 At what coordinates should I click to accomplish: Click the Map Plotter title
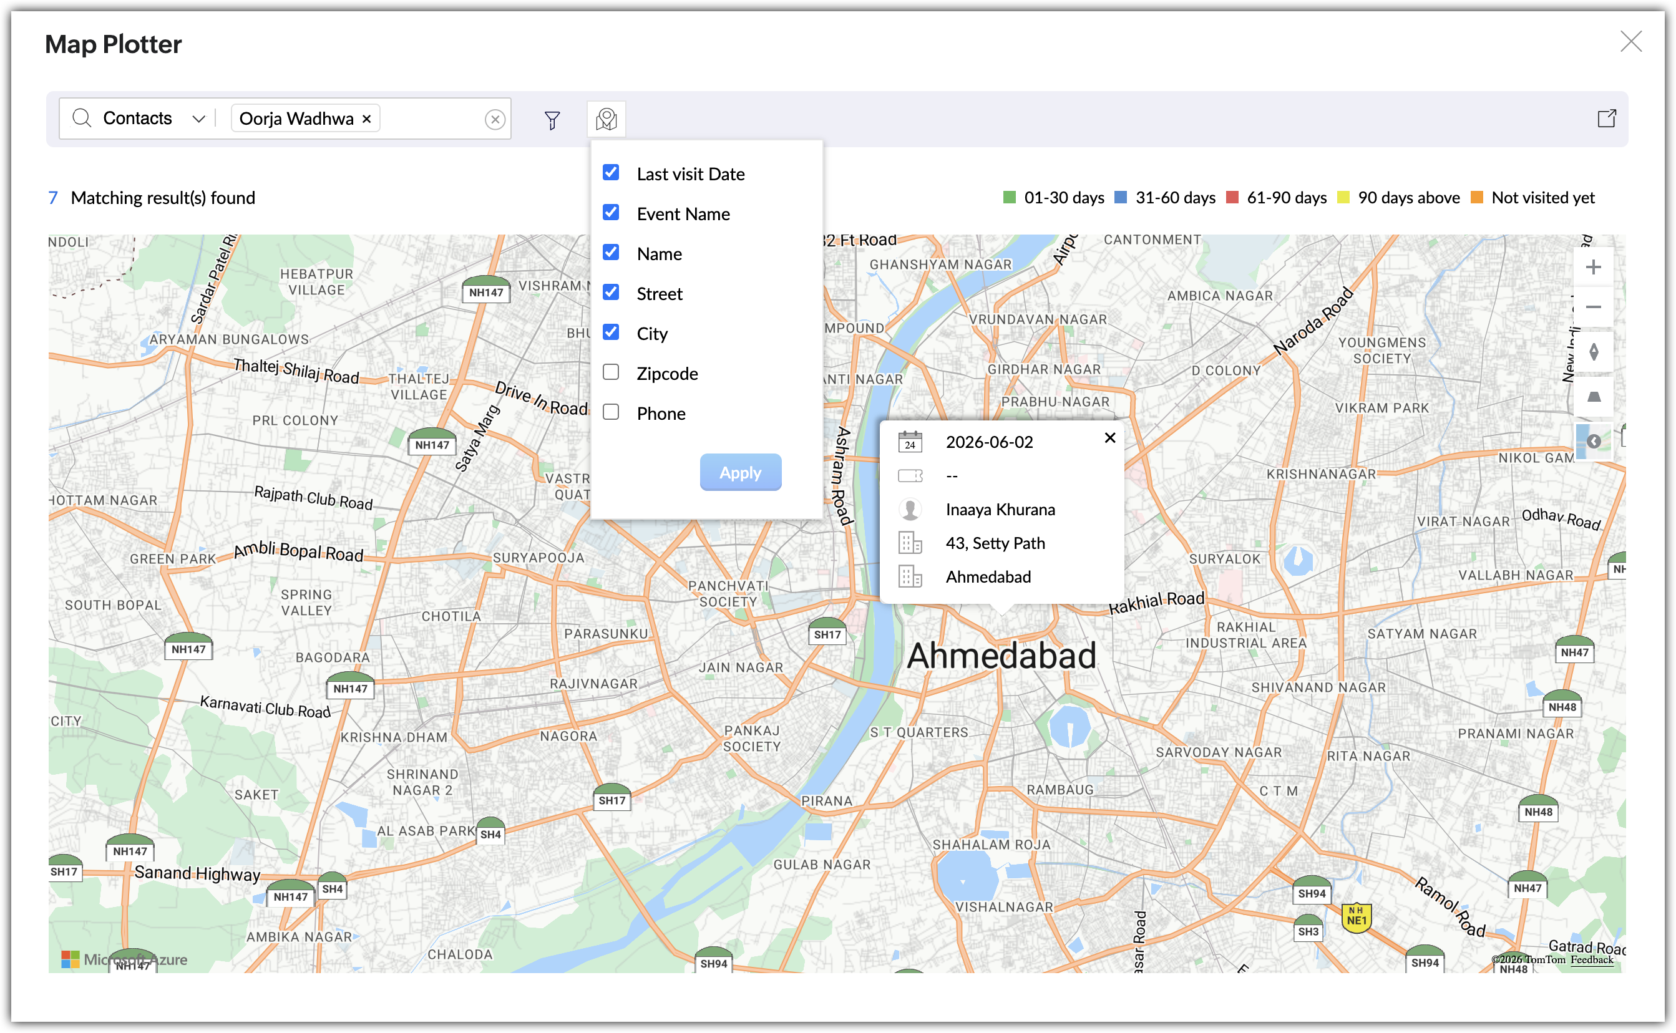point(114,44)
